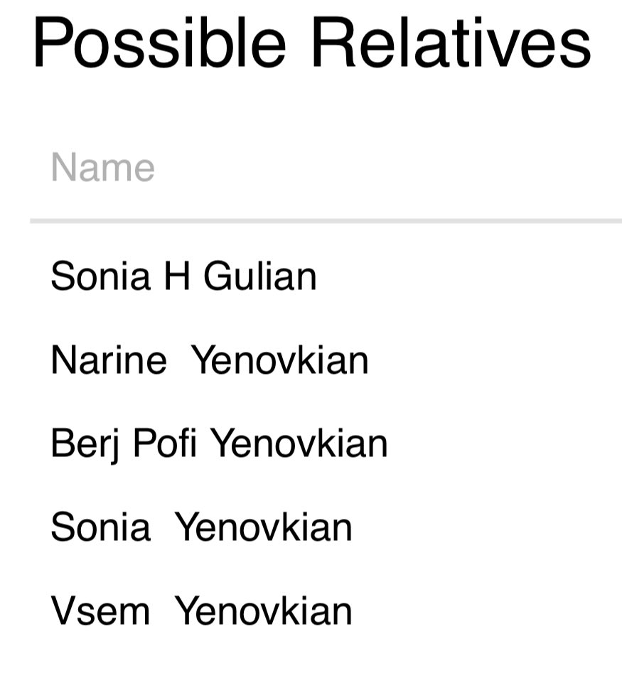Image resolution: width=622 pixels, height=693 pixels.
Task: Click "Yenovkian" in the Vsem row
Action: click(263, 611)
